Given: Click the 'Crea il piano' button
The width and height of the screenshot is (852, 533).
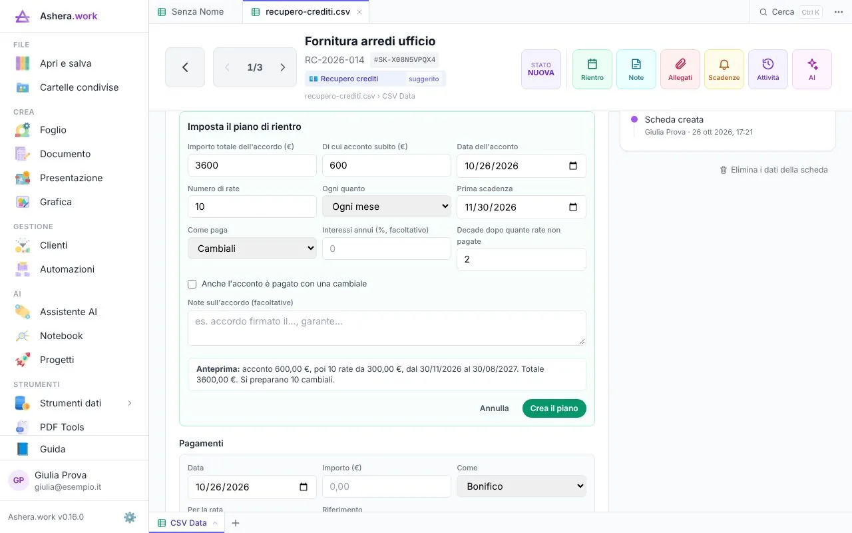Looking at the screenshot, I should coord(554,408).
